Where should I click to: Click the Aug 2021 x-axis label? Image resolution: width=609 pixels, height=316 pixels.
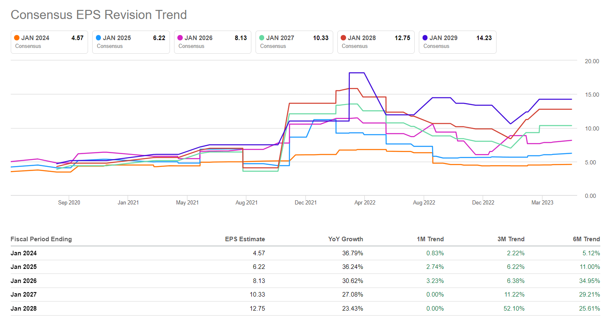(246, 203)
